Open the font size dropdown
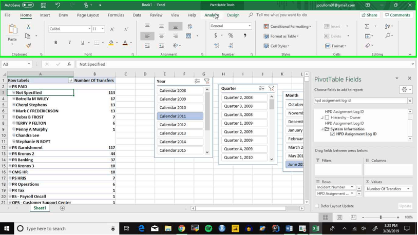Viewport: 418px width, 235px height. [103, 29]
